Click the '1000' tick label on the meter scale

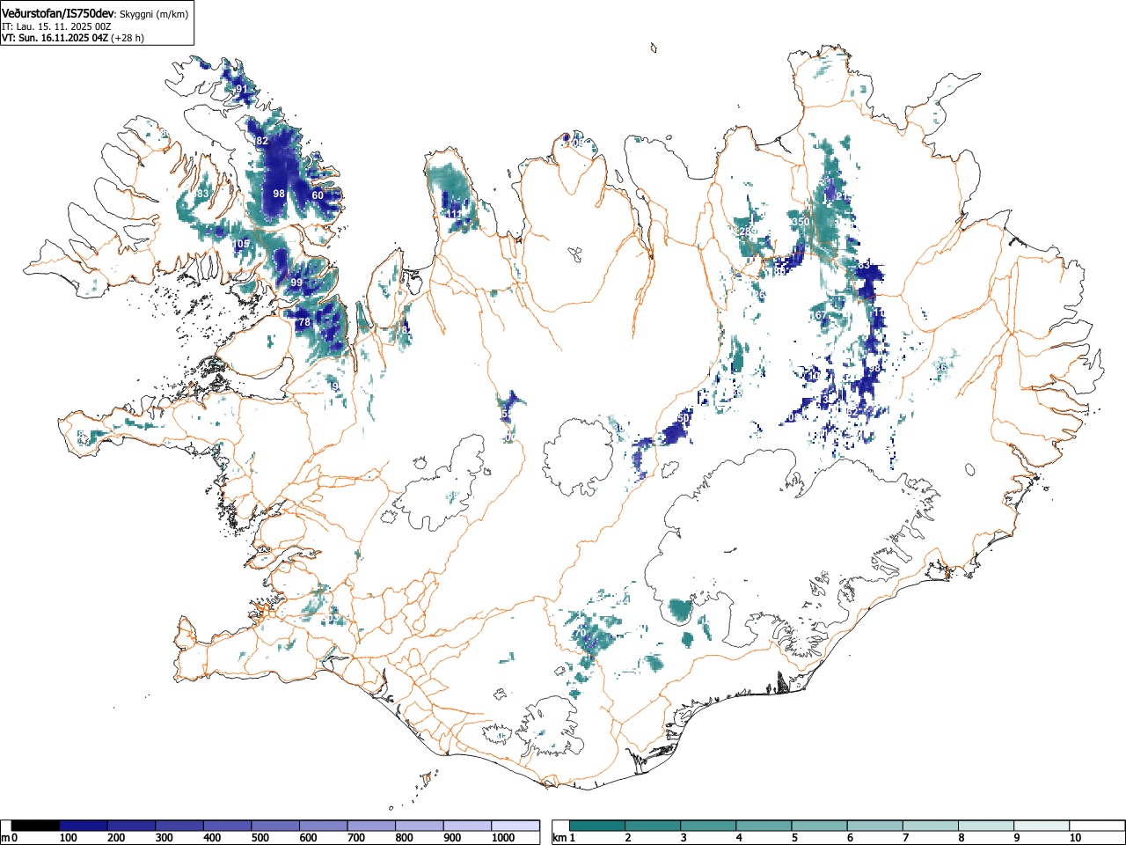tap(502, 838)
